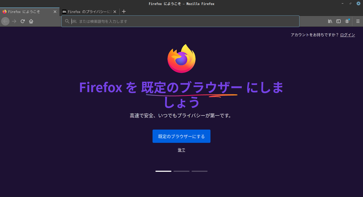The height and width of the screenshot is (197, 363).
Task: Click the "Firefox を 既定のブラウザー にしましょう" heading
Action: tap(181, 95)
